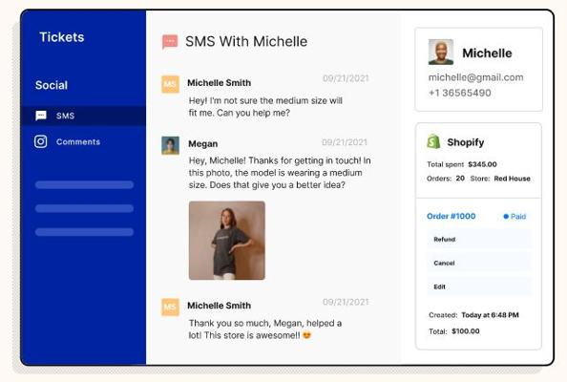
Task: Click Edit on the order panel
Action: [479, 286]
